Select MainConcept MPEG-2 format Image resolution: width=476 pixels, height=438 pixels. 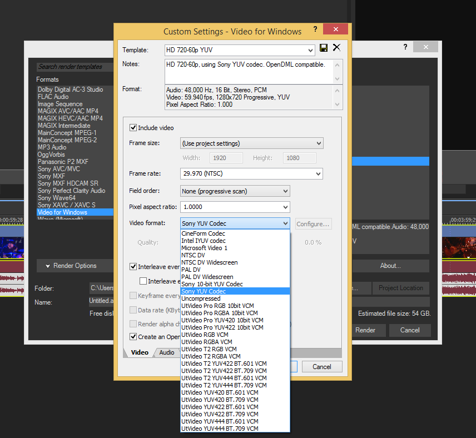click(75, 140)
